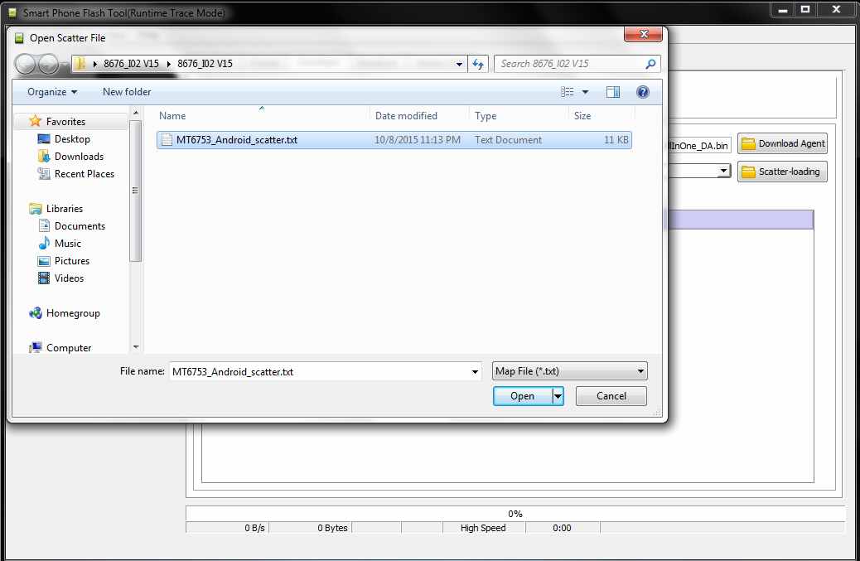Open Downloads in Favorites
The width and height of the screenshot is (860, 561).
click(x=79, y=157)
